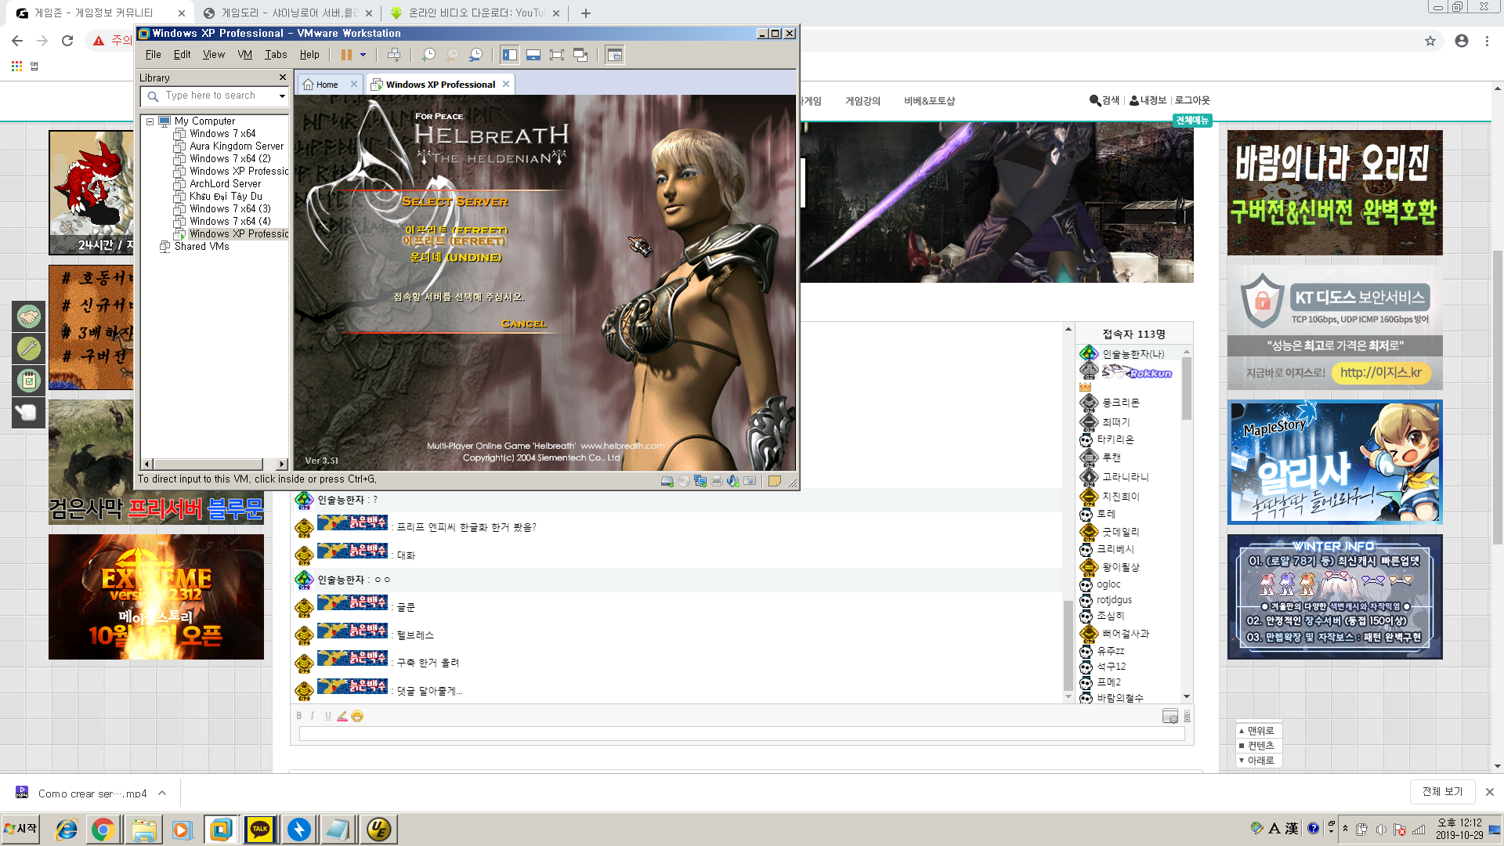Viewport: 1504px width, 846px height.
Task: Open the VM menu
Action: pyautogui.click(x=244, y=55)
